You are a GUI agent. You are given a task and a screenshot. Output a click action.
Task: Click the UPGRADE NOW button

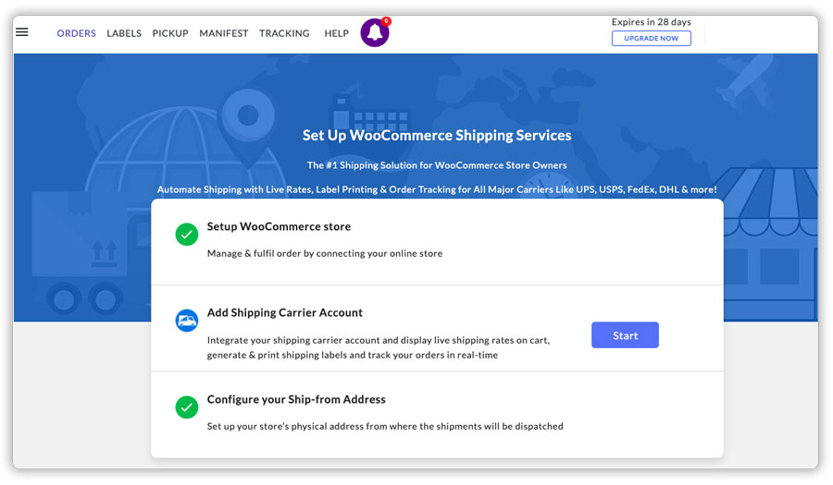652,38
